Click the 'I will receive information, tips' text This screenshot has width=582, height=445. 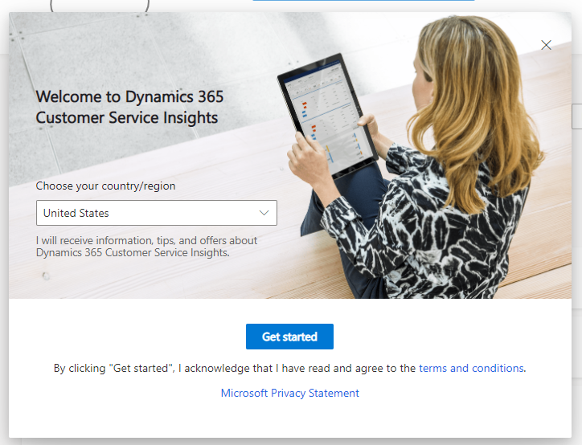tap(146, 247)
